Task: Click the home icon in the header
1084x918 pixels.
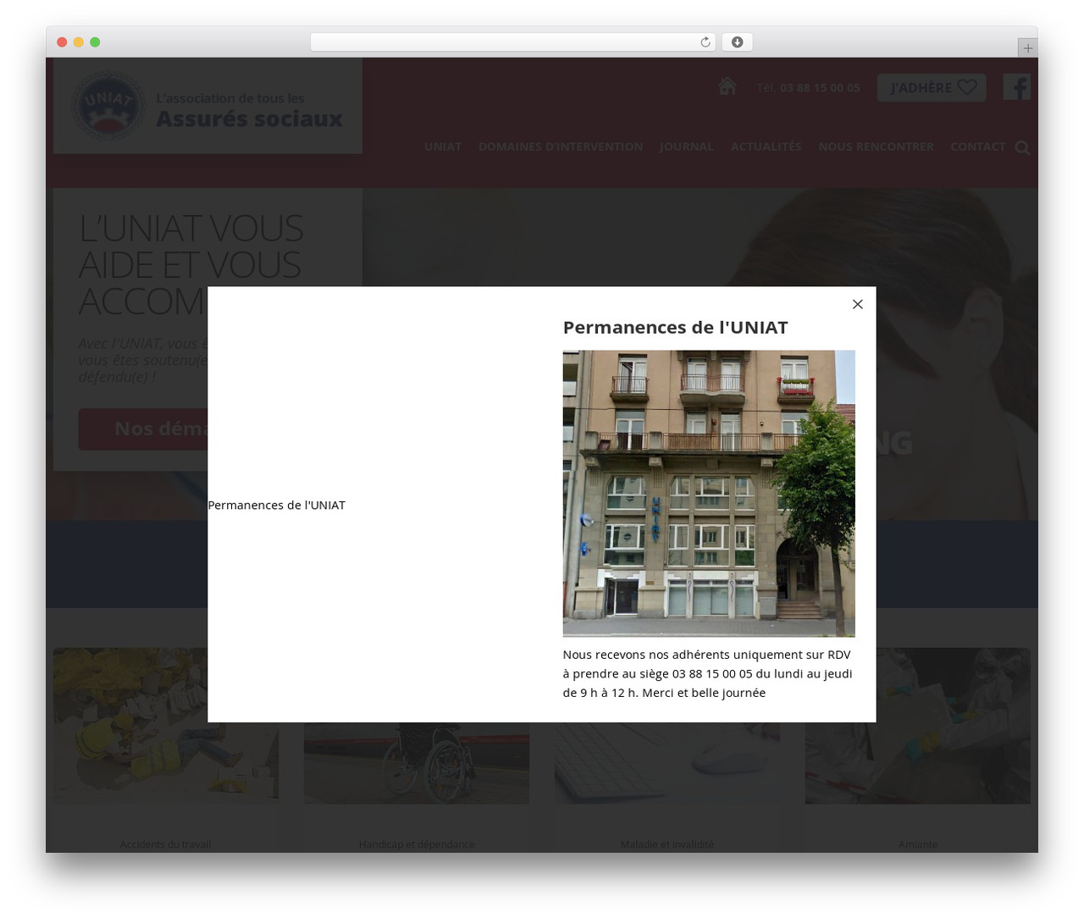Action: pyautogui.click(x=727, y=86)
